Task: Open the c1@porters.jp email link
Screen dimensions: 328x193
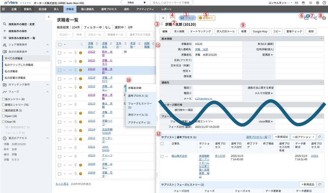Action: pos(203,99)
